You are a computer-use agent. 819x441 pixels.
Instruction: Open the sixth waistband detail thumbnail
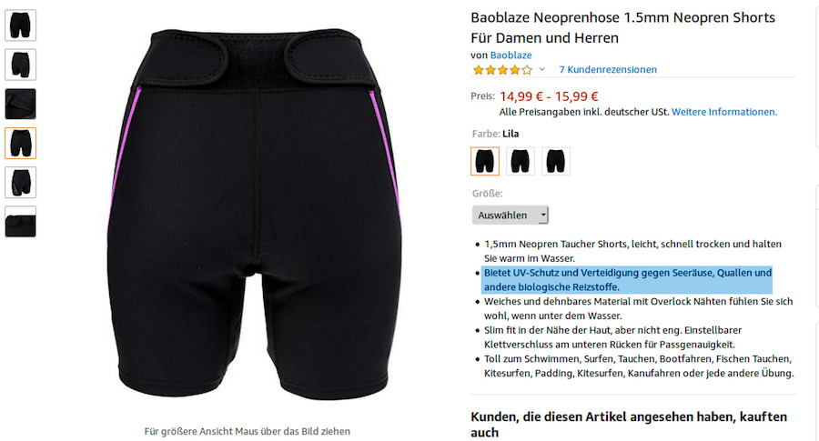(20, 222)
